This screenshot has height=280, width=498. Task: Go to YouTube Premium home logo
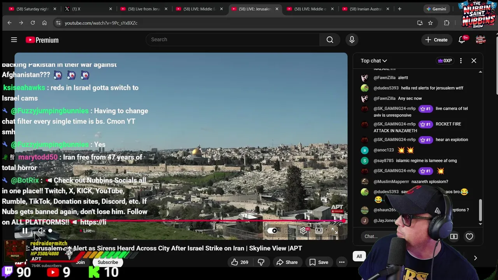click(x=42, y=40)
